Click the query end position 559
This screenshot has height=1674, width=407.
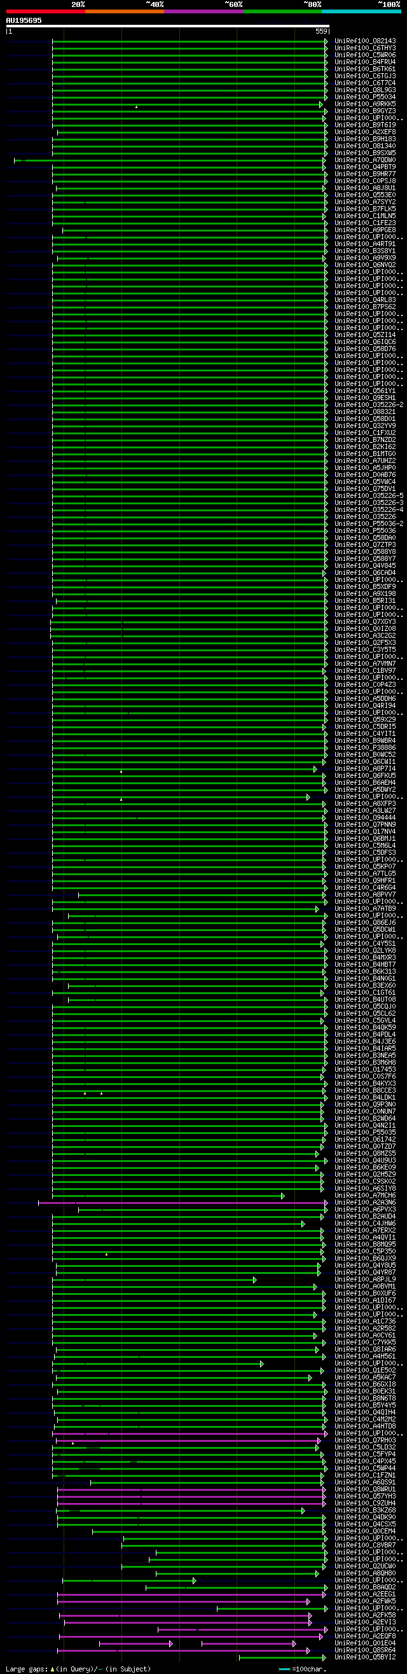point(321,31)
